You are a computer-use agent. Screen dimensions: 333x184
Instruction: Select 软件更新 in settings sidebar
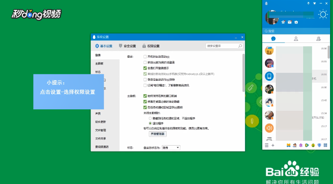click(x=105, y=122)
